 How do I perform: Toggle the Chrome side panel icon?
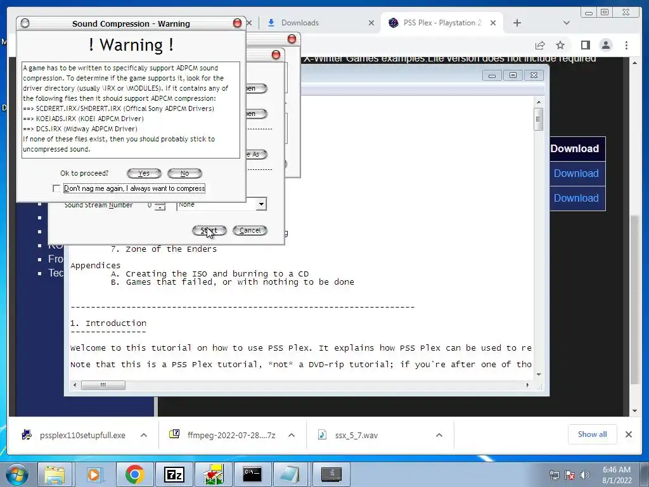click(585, 45)
